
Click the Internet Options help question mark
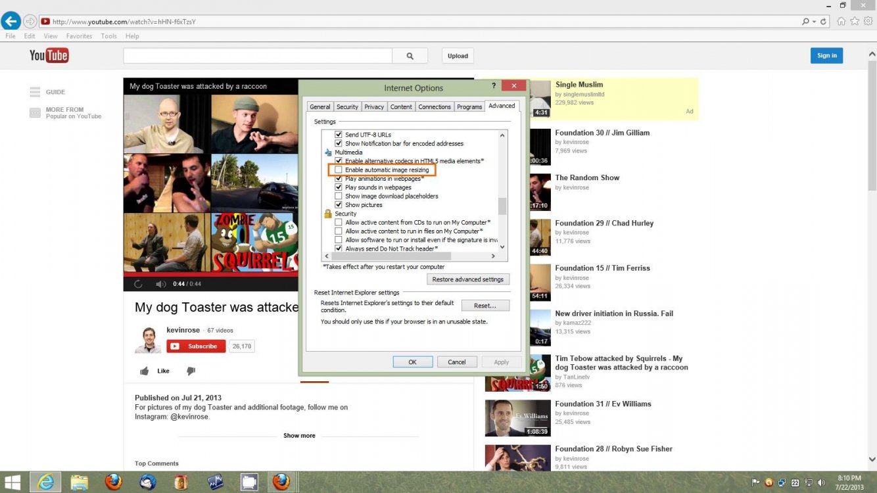tap(494, 86)
